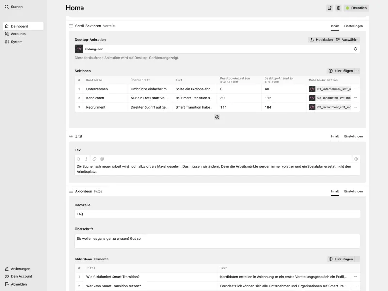Click the Italic icon in the Zitat editor
This screenshot has height=291, width=388.
[x=85, y=159]
